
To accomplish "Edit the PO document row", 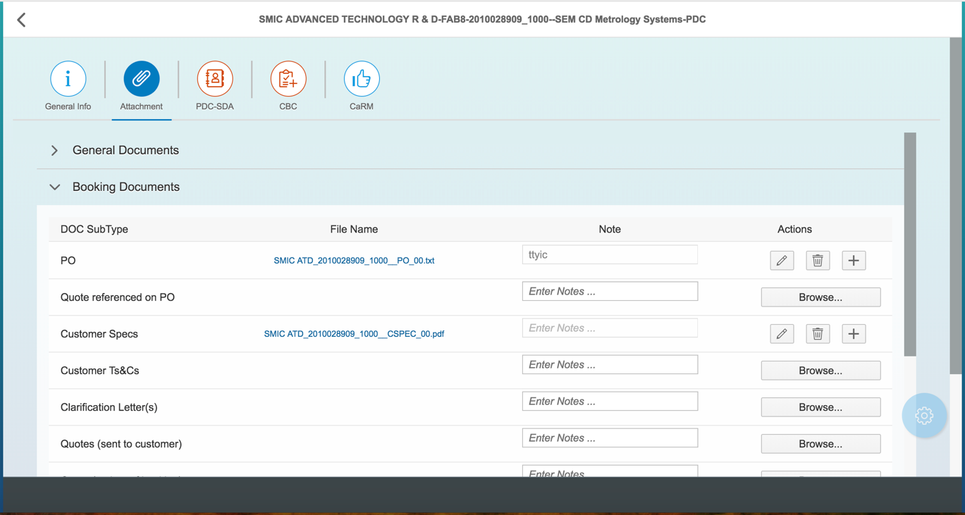I will (782, 261).
